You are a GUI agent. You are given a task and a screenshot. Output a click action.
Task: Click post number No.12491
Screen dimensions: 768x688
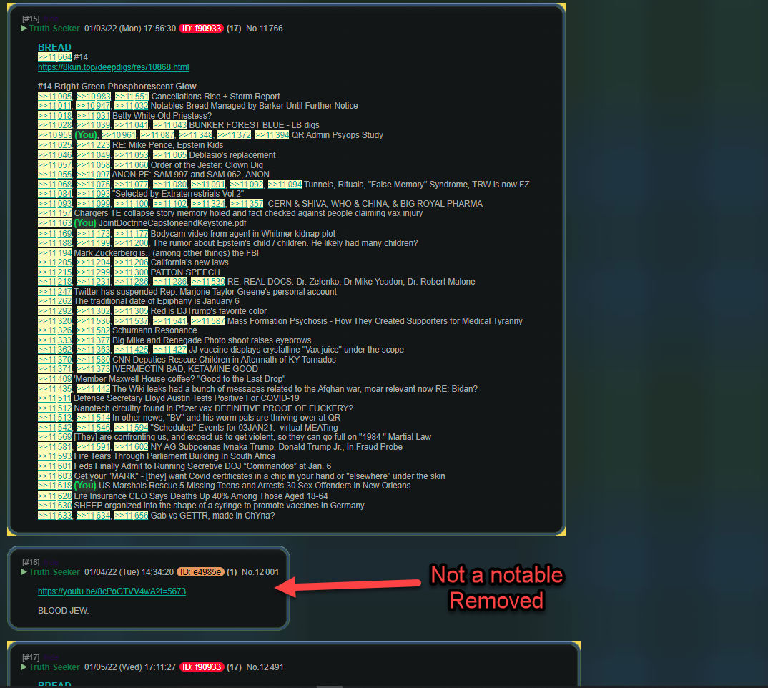[265, 667]
